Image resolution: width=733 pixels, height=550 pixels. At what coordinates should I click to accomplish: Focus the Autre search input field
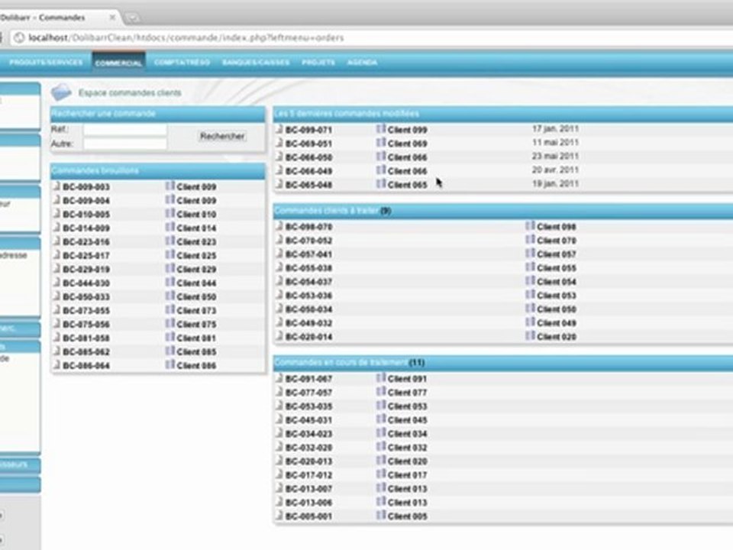click(x=124, y=144)
